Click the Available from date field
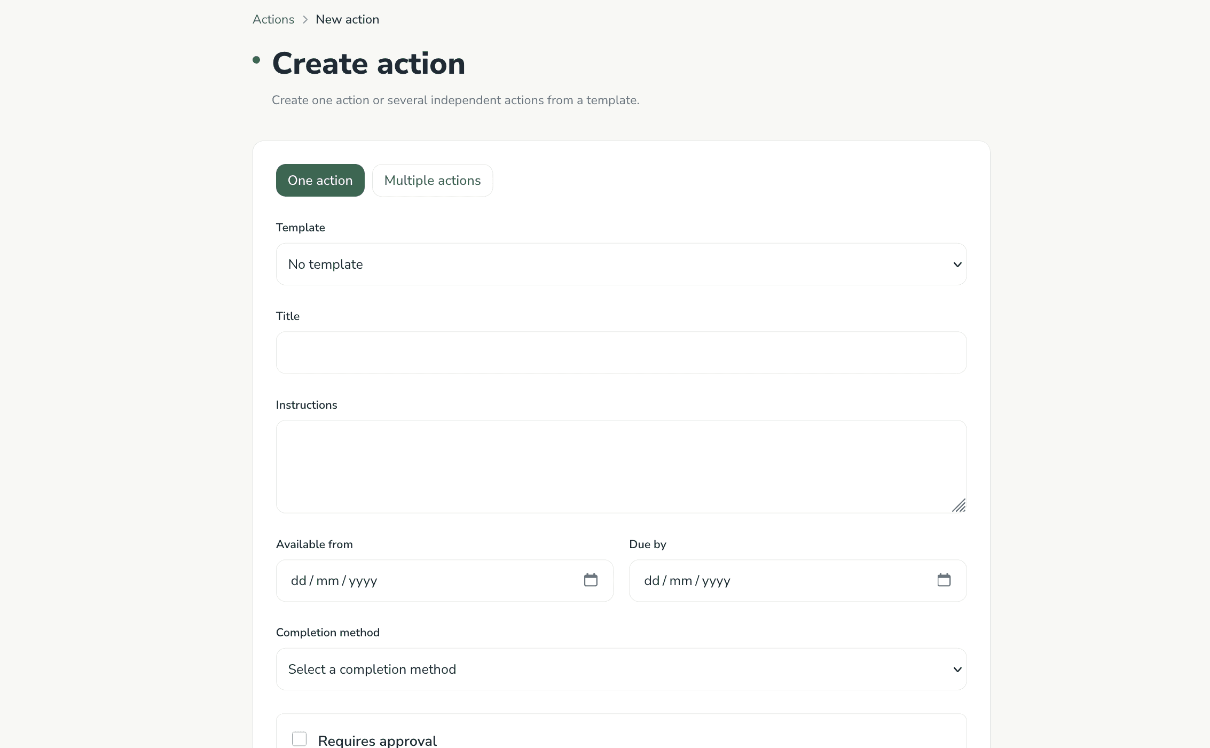1210x748 pixels. 444,581
